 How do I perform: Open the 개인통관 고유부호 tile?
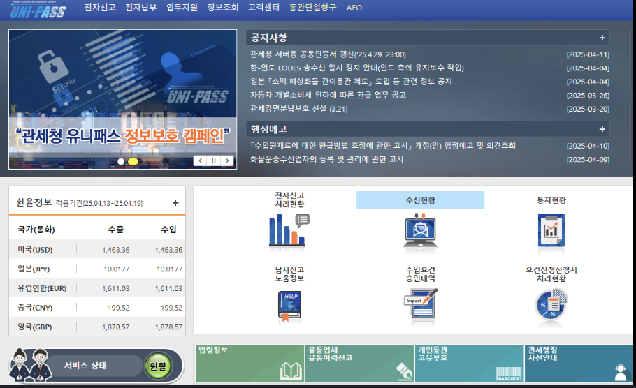tap(469, 363)
